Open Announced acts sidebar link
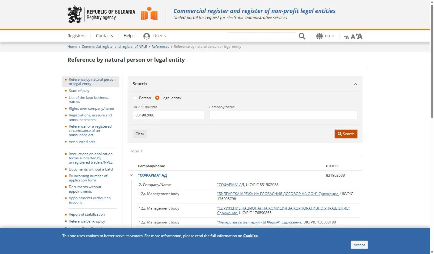Image resolution: width=434 pixels, height=254 pixels. 82,142
